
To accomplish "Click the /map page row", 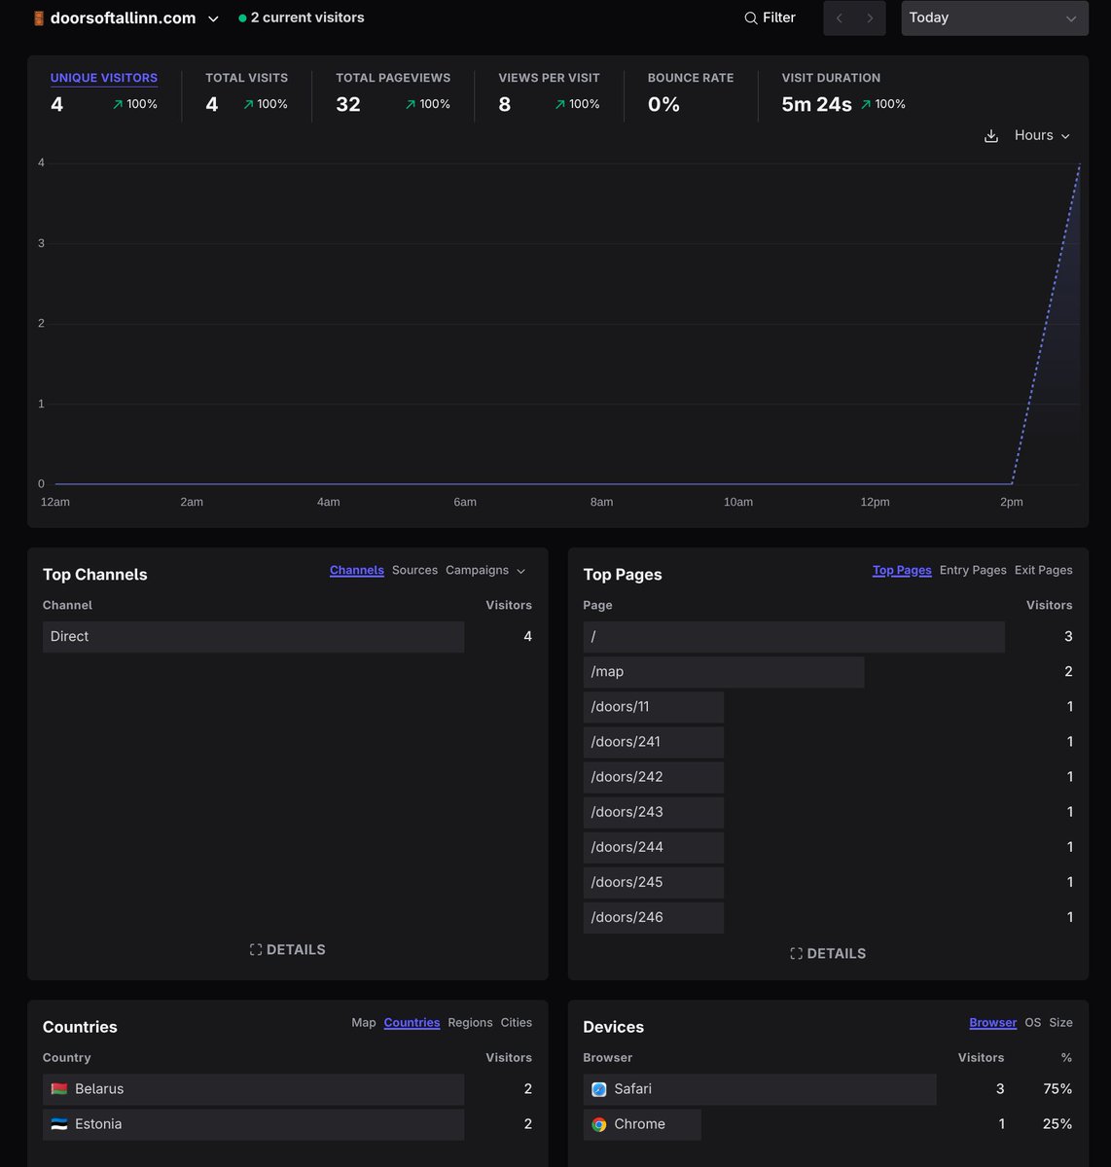I will click(x=828, y=672).
